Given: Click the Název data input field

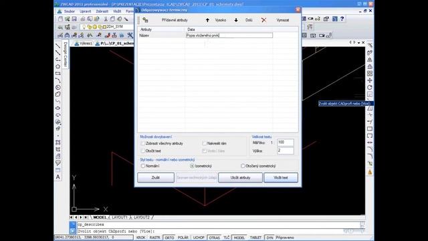Looking at the screenshot, I should point(229,35).
